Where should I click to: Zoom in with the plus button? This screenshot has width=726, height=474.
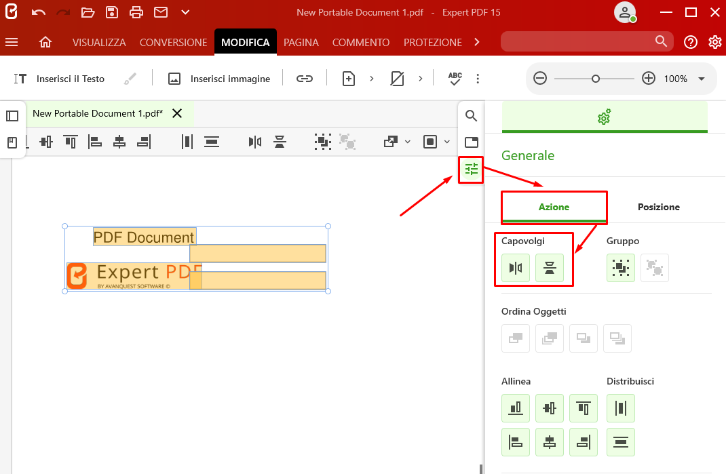[x=649, y=78]
